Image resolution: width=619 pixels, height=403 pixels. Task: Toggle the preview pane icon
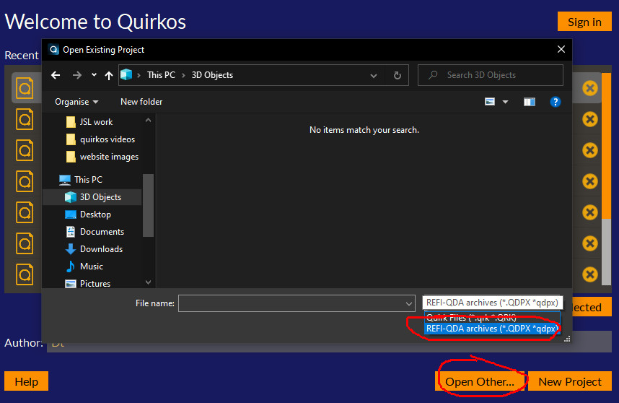[530, 102]
